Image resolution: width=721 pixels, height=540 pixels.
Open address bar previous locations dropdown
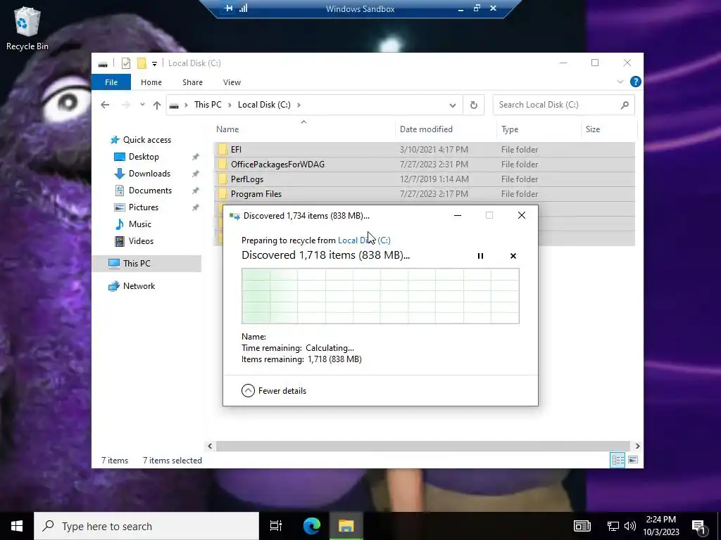click(453, 105)
